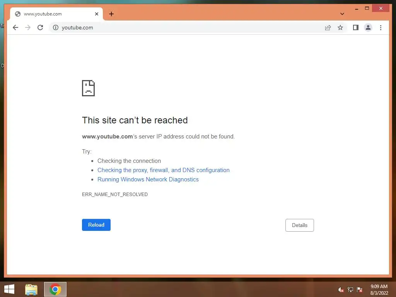Image resolution: width=396 pixels, height=297 pixels.
Task: Click the sad page error icon
Action: pos(89,88)
